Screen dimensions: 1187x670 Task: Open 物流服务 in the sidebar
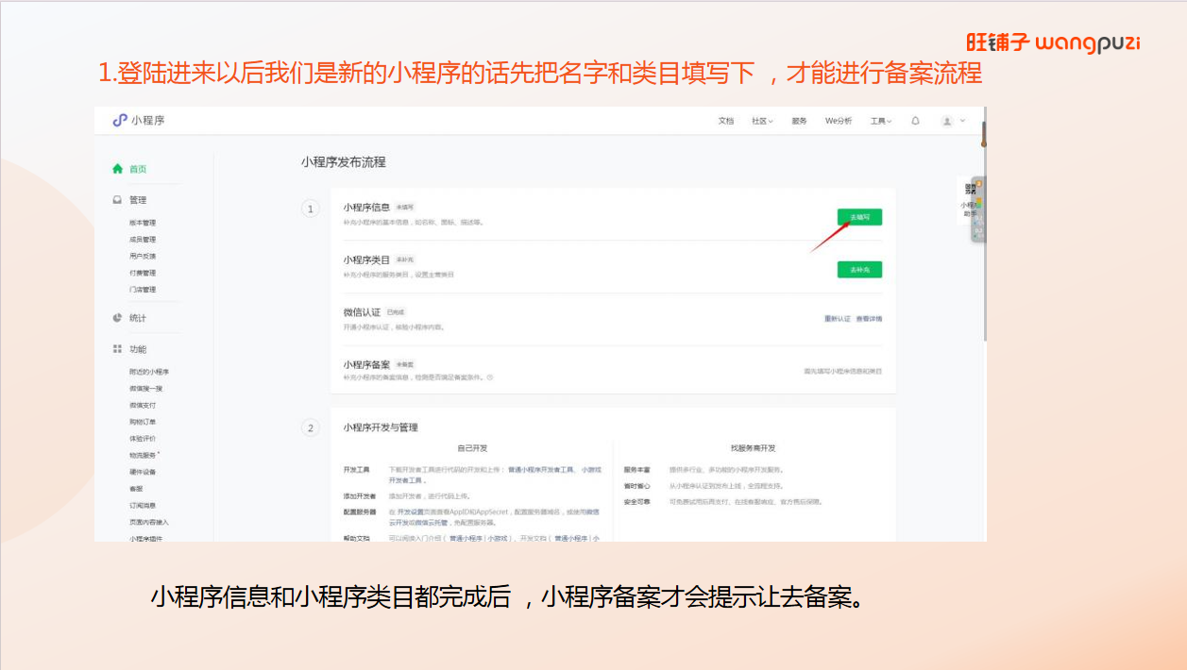(143, 455)
